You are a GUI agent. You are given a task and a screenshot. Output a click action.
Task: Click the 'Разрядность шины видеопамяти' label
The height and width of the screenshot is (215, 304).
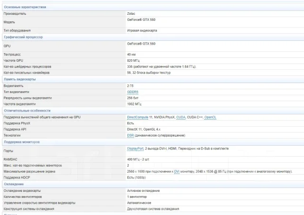point(28,98)
